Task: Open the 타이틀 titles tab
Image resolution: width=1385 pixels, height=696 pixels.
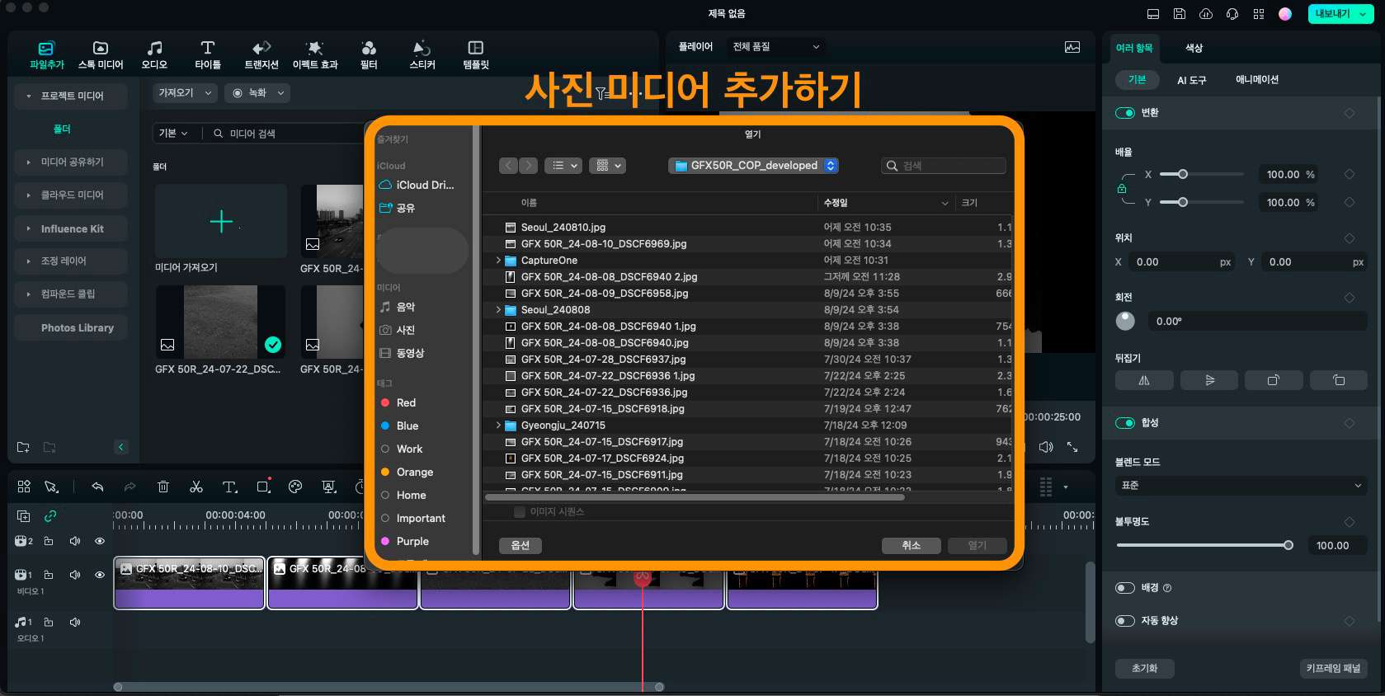Action: [x=208, y=55]
